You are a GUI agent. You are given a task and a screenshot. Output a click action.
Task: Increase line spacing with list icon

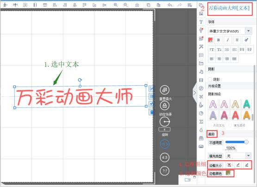(x=227, y=50)
